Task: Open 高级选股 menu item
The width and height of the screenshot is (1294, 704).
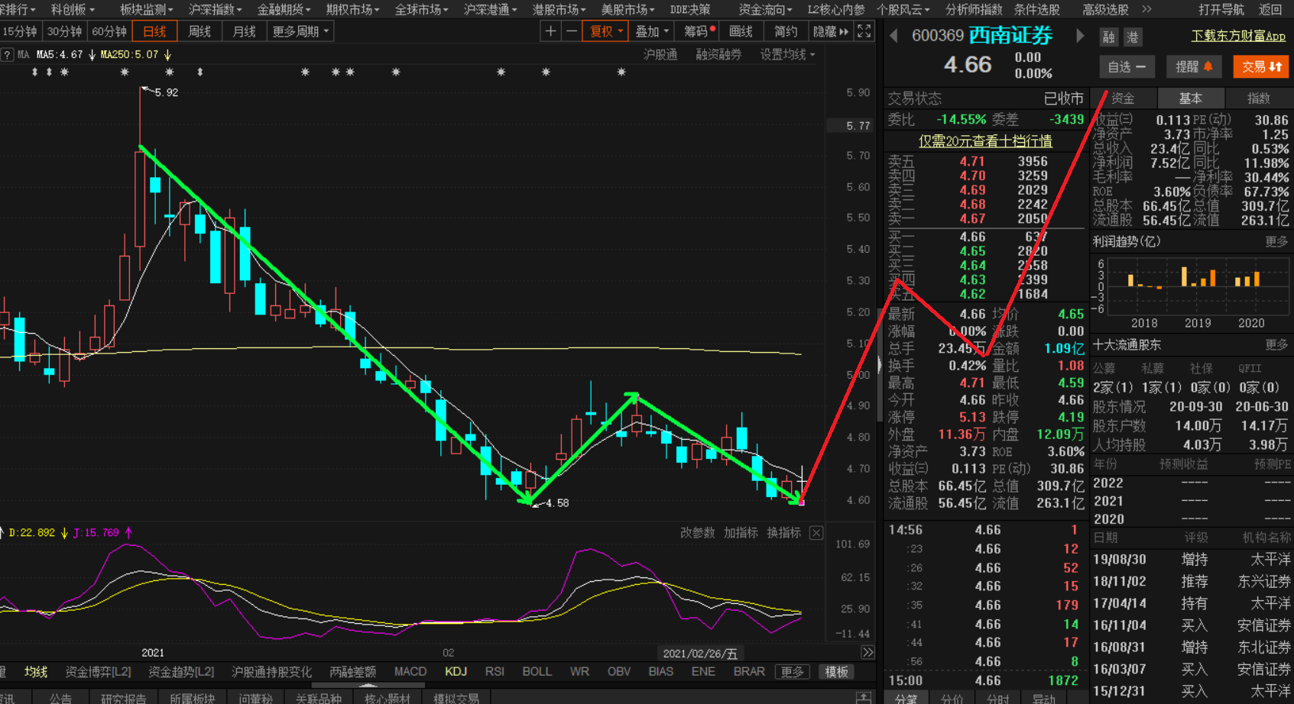Action: (1105, 9)
